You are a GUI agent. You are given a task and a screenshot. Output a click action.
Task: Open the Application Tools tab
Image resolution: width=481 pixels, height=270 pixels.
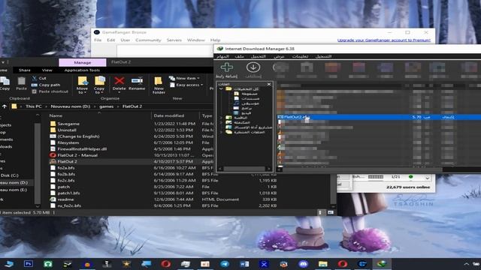pos(82,70)
